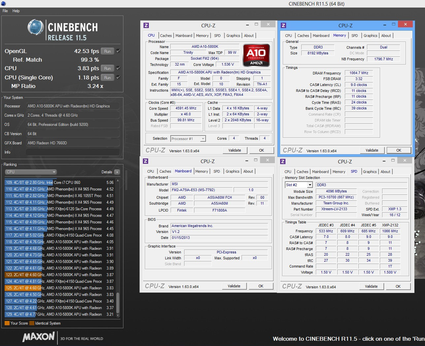Open the Graphics tab in the SPD window
425x346 pixels.
[370, 172]
